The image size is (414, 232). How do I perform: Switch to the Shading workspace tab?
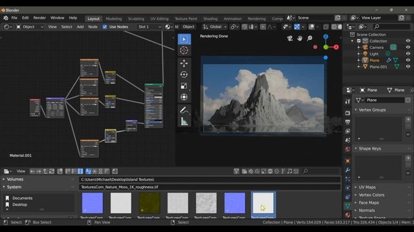pyautogui.click(x=210, y=19)
